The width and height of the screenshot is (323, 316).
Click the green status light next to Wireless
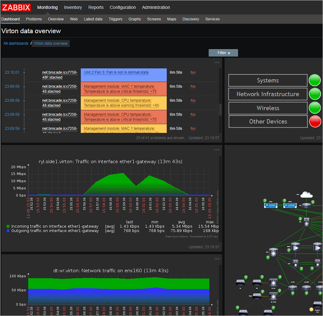click(314, 108)
